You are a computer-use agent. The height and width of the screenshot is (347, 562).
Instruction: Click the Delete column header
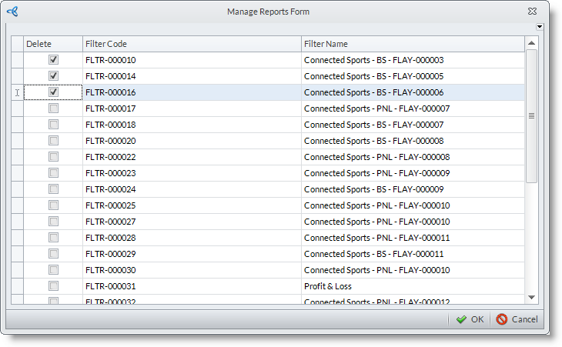52,44
